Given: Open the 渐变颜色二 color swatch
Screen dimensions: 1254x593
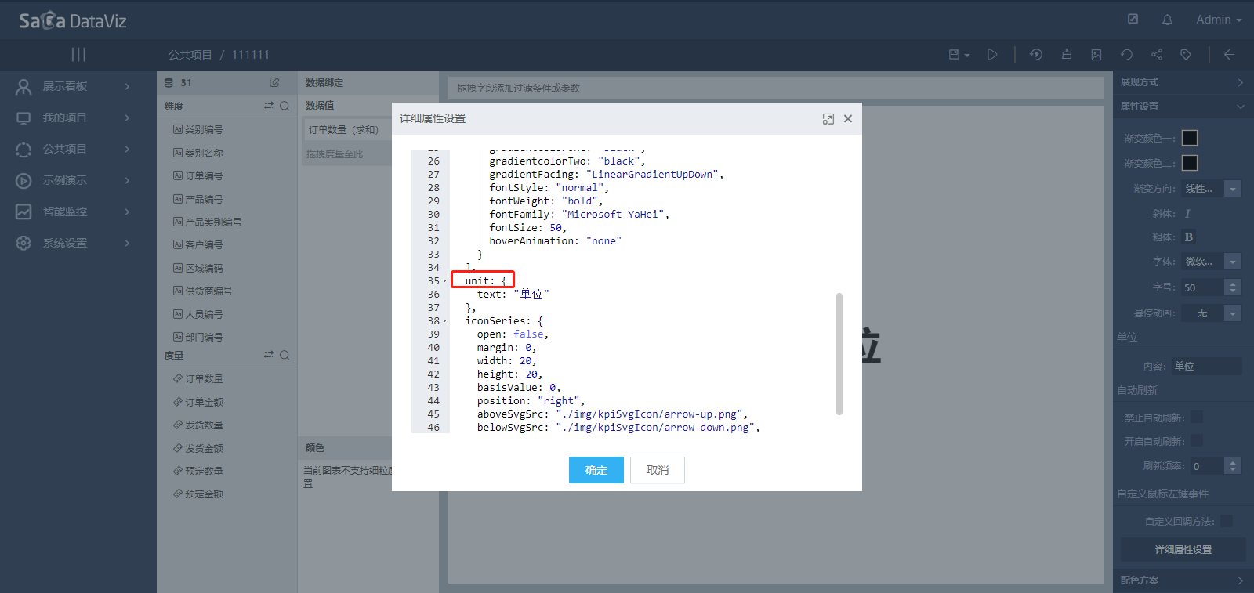Looking at the screenshot, I should 1190,163.
